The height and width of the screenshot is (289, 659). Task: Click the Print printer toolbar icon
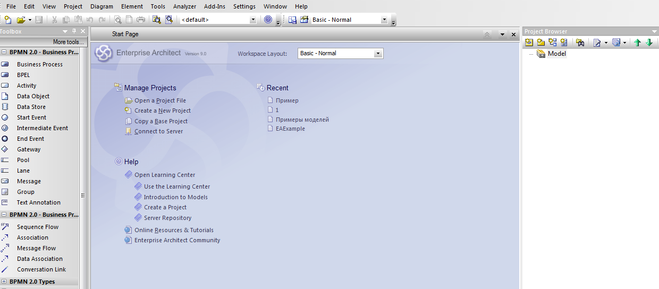141,20
